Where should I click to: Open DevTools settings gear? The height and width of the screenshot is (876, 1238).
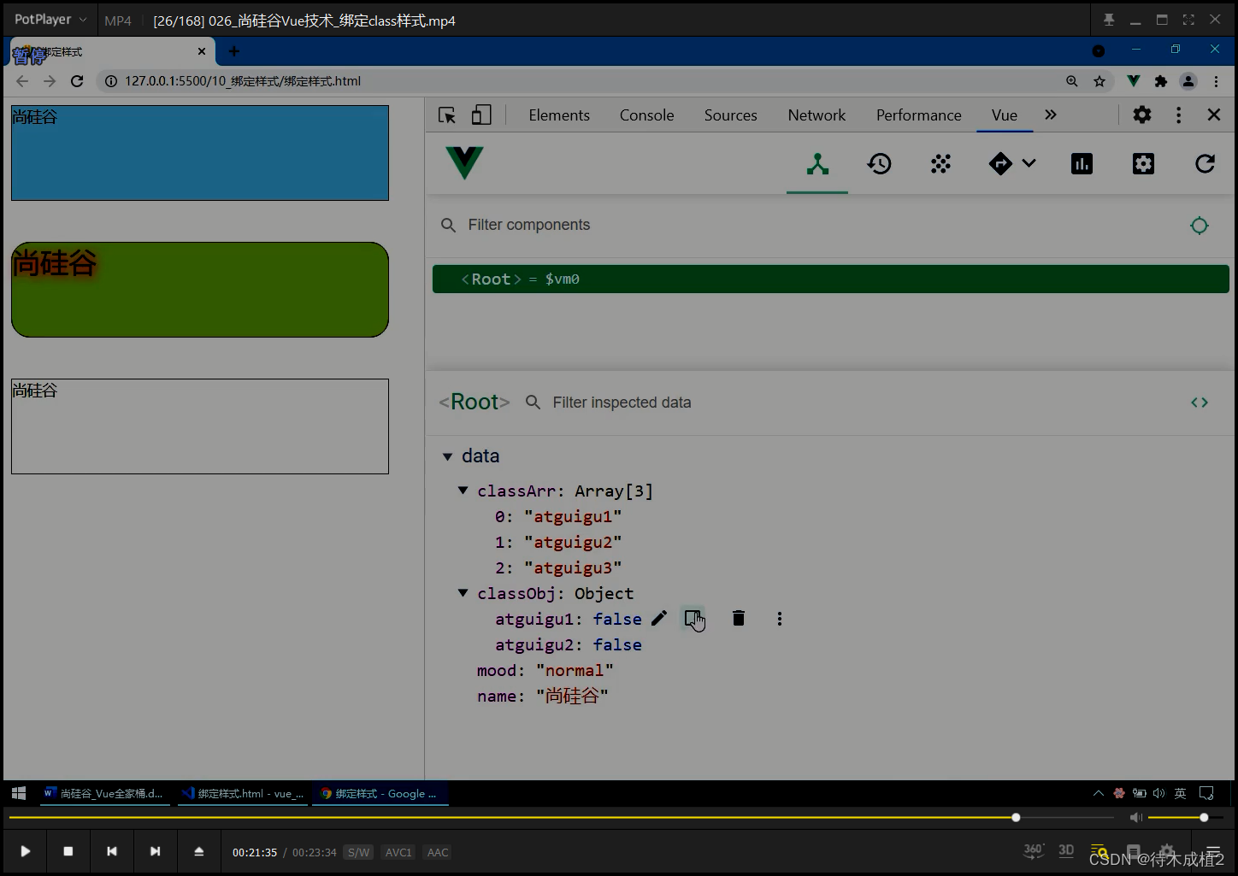point(1142,115)
